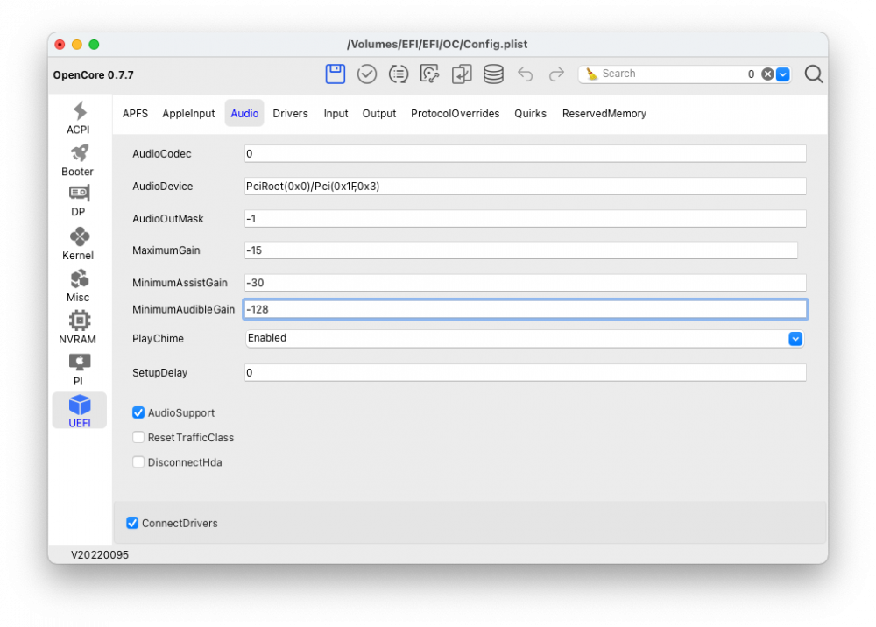Toggle the AudioSupport checkbox

pos(138,412)
